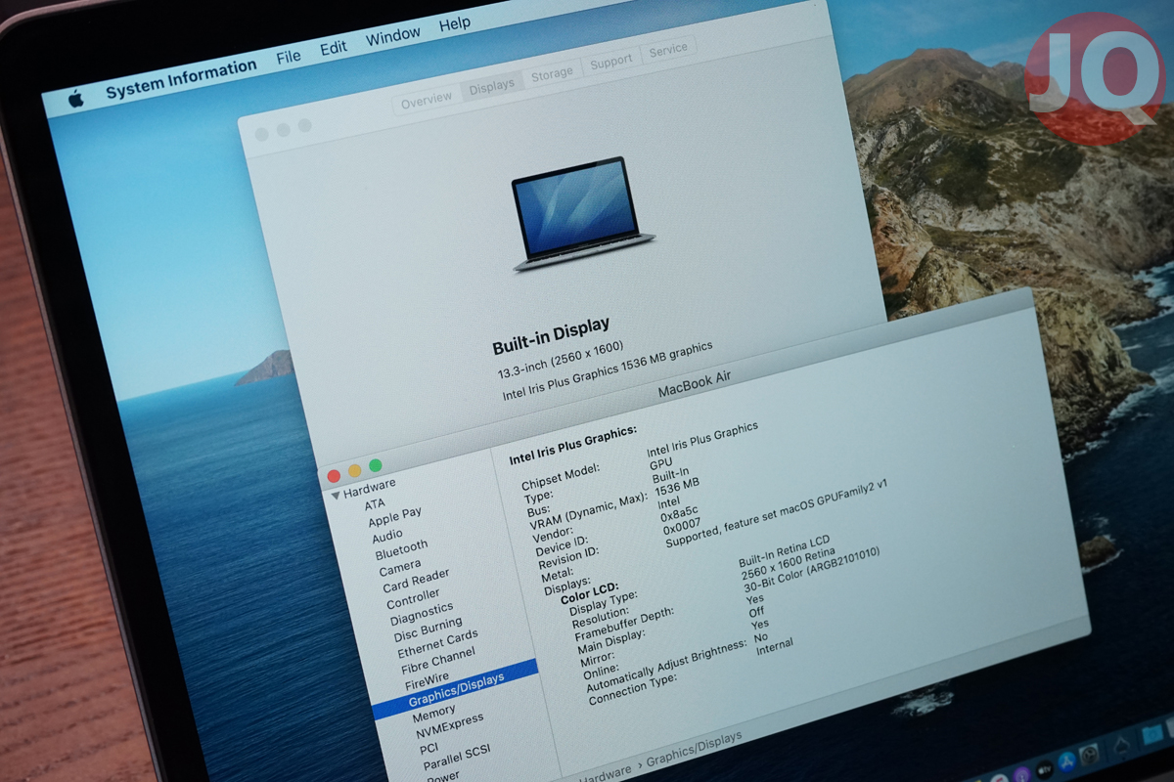Choose Controller in the Hardware list
Screen dimensions: 1174x782
[413, 600]
